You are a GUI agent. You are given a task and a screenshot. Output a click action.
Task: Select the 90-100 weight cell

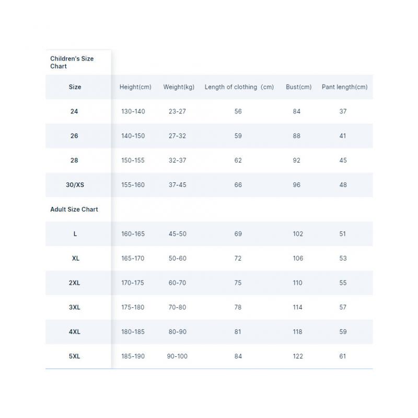pyautogui.click(x=177, y=356)
